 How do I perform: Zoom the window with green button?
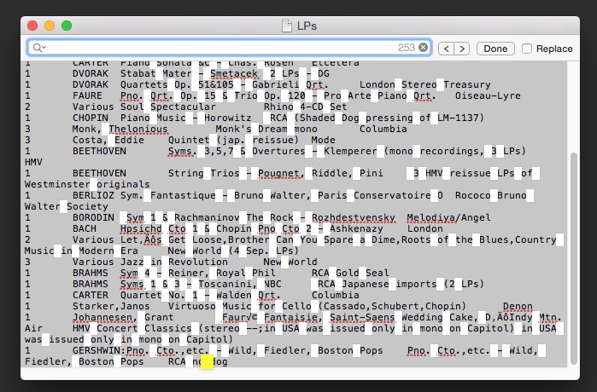tap(67, 26)
